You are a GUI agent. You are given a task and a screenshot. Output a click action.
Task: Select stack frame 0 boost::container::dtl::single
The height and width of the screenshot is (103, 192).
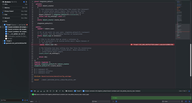click(16, 27)
